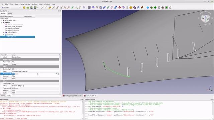The width and height of the screenshot is (214, 120).
Task: Switch to the Tasks tab in Combo View
Action: tap(10, 14)
